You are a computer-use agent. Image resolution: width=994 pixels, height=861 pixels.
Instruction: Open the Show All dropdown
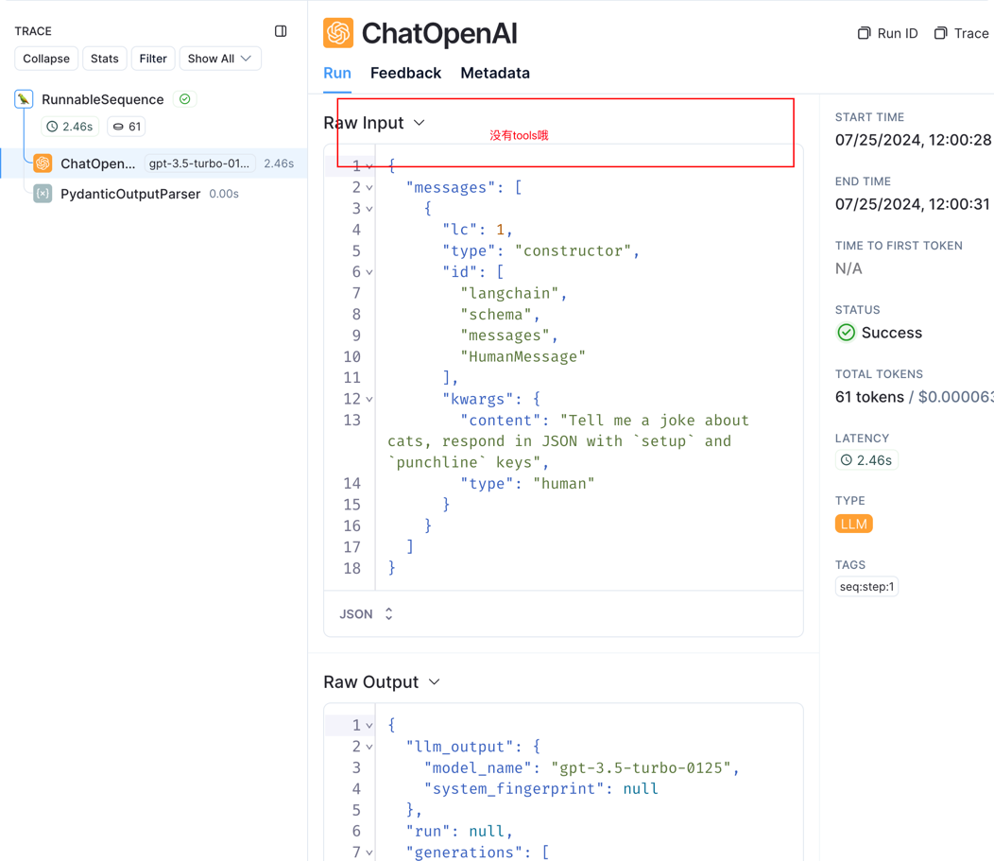(x=220, y=59)
